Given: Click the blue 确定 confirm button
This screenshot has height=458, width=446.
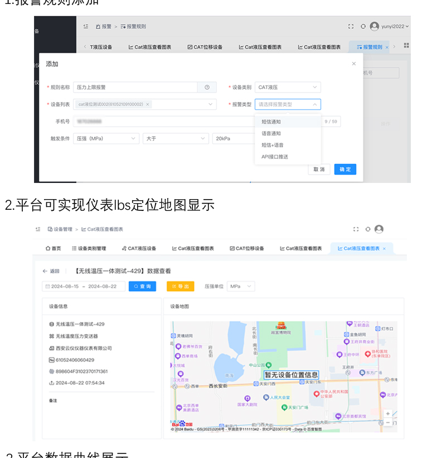Looking at the screenshot, I should pos(345,170).
